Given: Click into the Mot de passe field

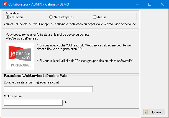Looking at the screenshot, I should 33,103.
